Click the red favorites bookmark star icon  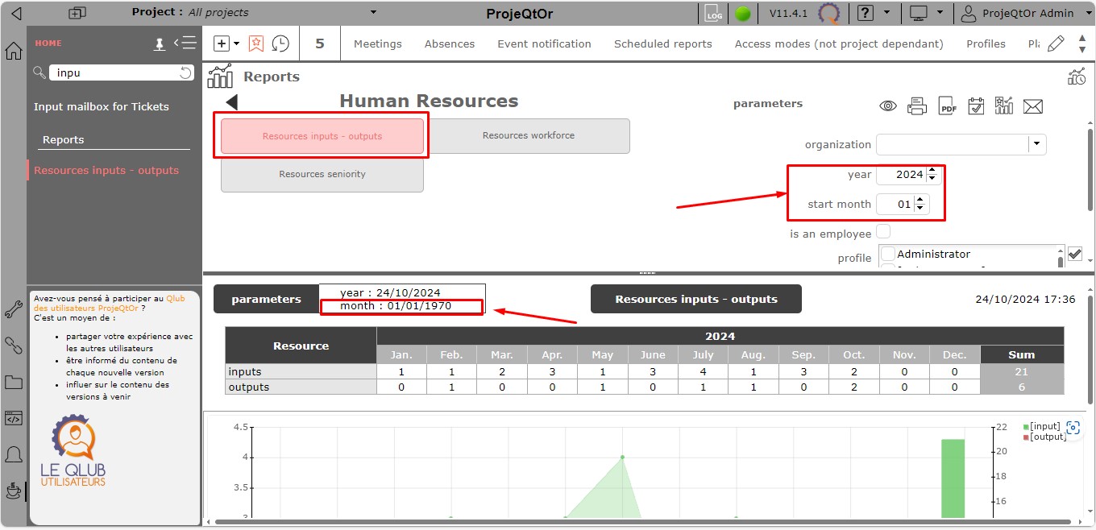[256, 43]
